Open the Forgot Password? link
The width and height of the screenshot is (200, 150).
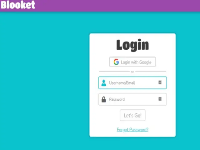(132, 130)
